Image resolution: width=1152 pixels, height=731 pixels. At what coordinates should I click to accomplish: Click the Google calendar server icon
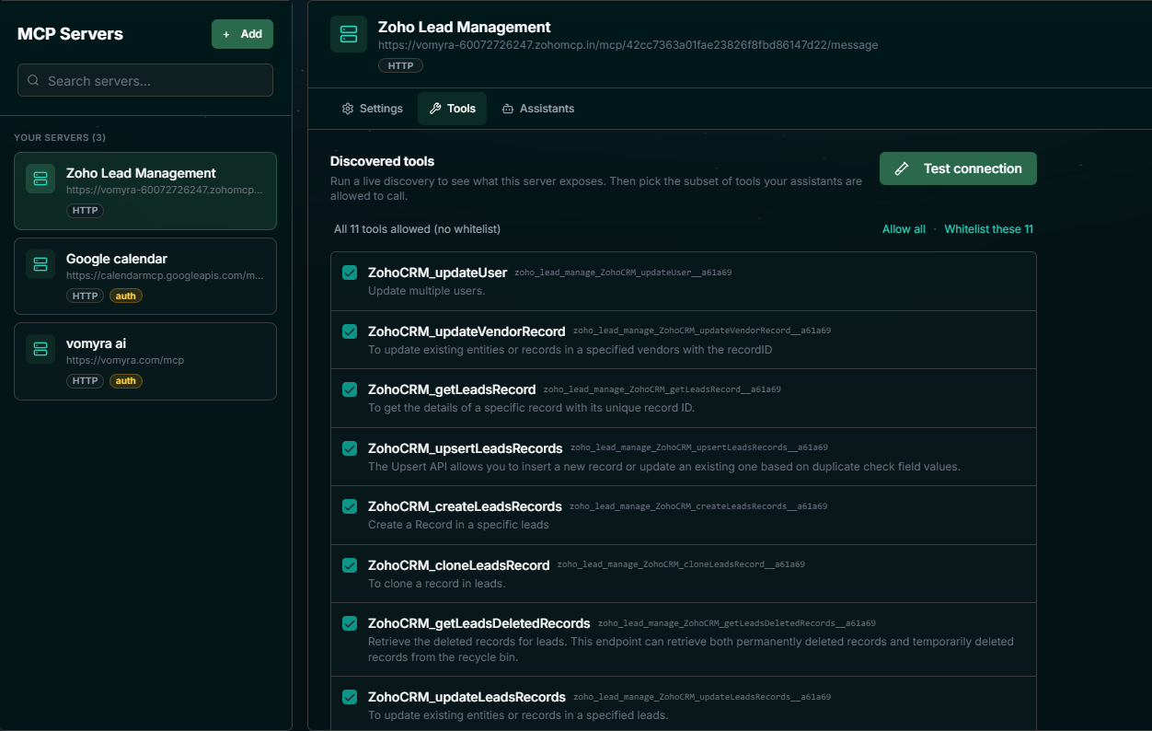[x=40, y=264]
